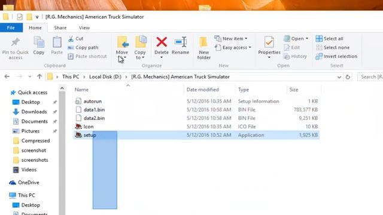Switch to the Share ribbon tab

click(x=60, y=28)
